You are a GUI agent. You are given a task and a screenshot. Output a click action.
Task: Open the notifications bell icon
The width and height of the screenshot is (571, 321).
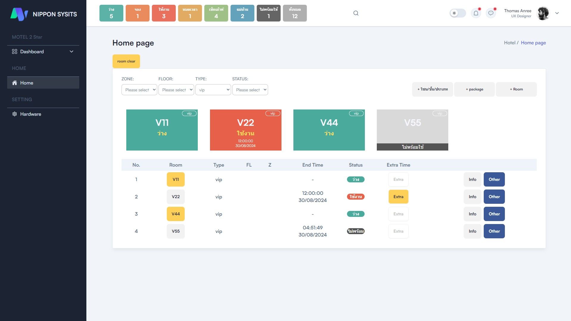(476, 13)
